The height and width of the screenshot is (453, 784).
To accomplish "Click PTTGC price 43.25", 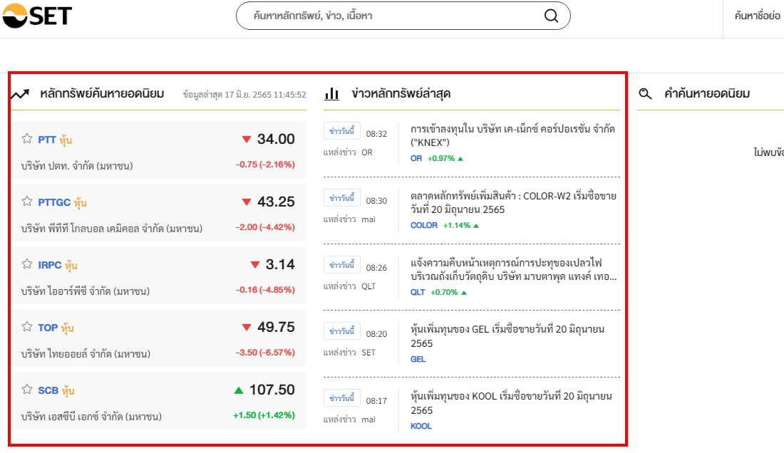I will [276, 202].
